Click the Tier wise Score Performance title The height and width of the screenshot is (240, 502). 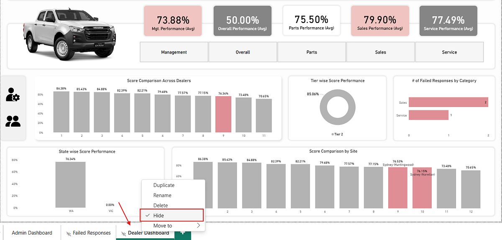pyautogui.click(x=337, y=81)
